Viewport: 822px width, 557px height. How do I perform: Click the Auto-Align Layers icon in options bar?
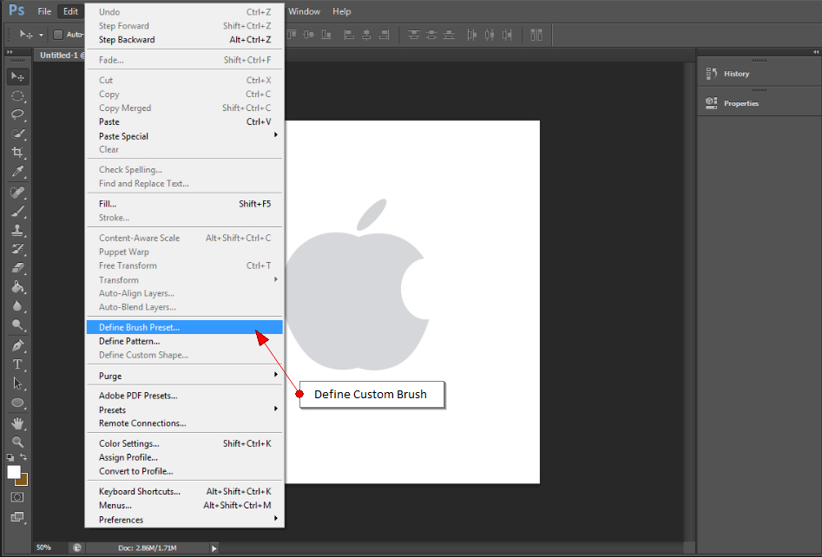pos(536,35)
